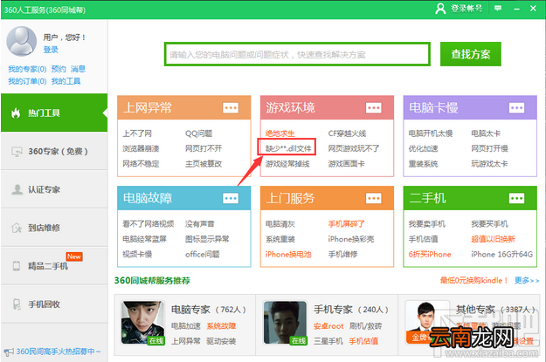Expand 游戏环境 category with its dots button
Viewport: 546px width, 362px height.
374,108
